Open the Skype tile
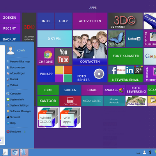 [x=55, y=39]
